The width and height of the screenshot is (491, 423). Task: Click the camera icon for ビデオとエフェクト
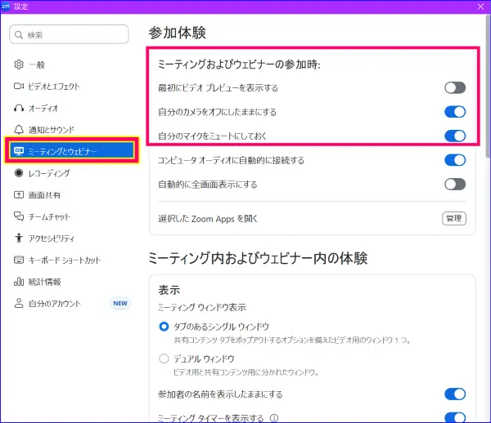click(x=19, y=86)
